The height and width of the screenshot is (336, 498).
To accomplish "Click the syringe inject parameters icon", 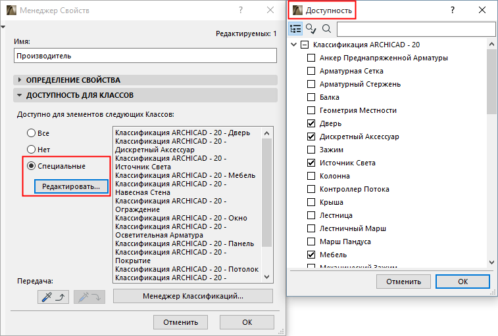I will 89,297.
